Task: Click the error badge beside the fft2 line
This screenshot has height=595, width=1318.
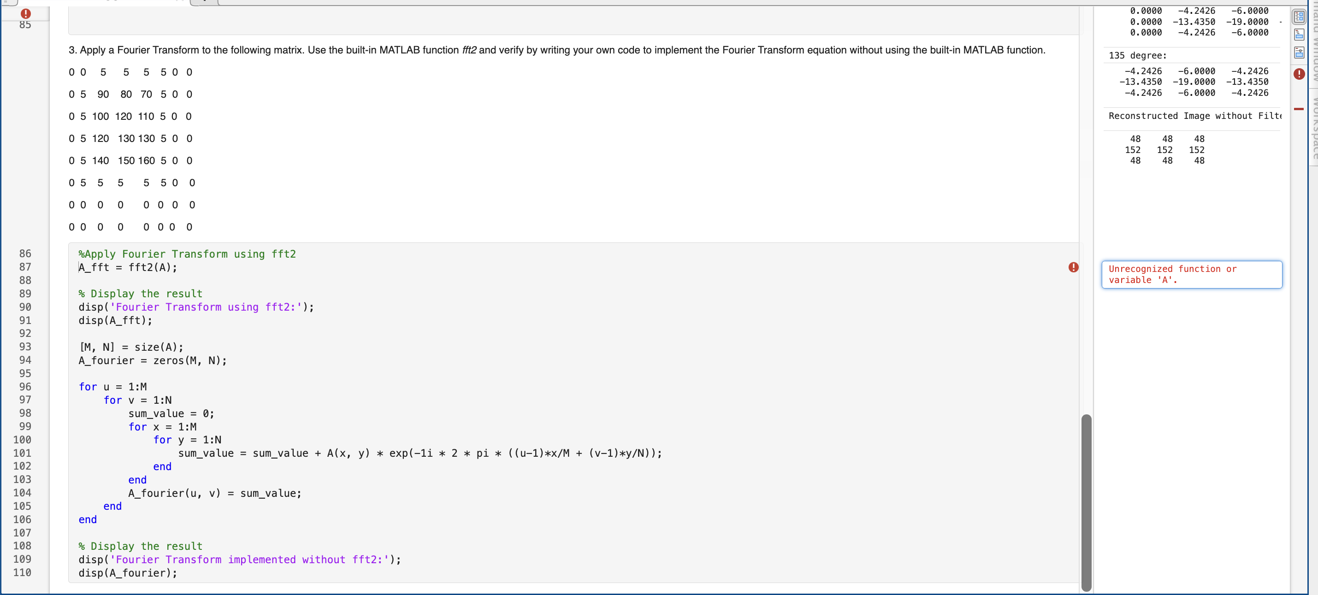Action: [x=1073, y=268]
